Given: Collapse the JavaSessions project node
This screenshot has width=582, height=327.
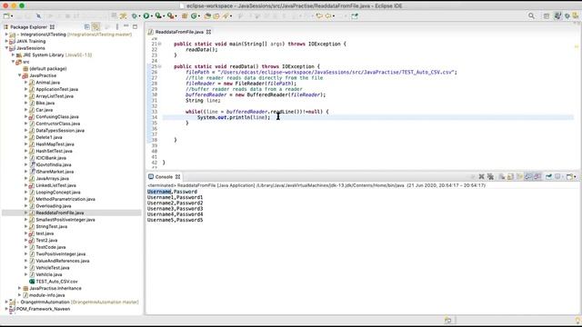Looking at the screenshot, I should (6, 48).
